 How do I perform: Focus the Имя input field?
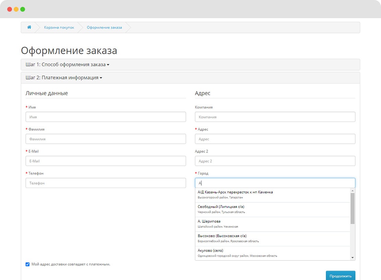click(x=106, y=117)
